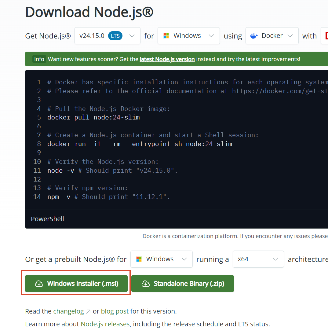
Task: Open the top Windows OS dropdown chevron
Action: click(211, 36)
